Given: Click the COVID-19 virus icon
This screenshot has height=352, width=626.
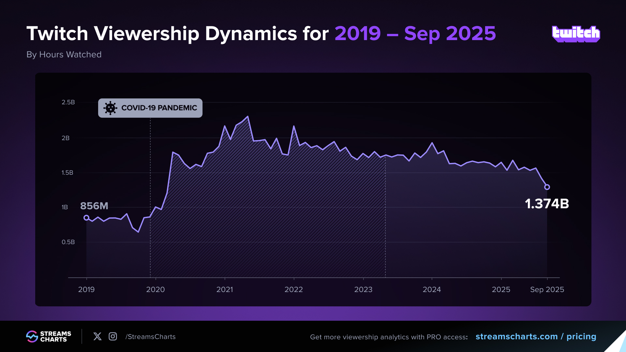Looking at the screenshot, I should [110, 108].
